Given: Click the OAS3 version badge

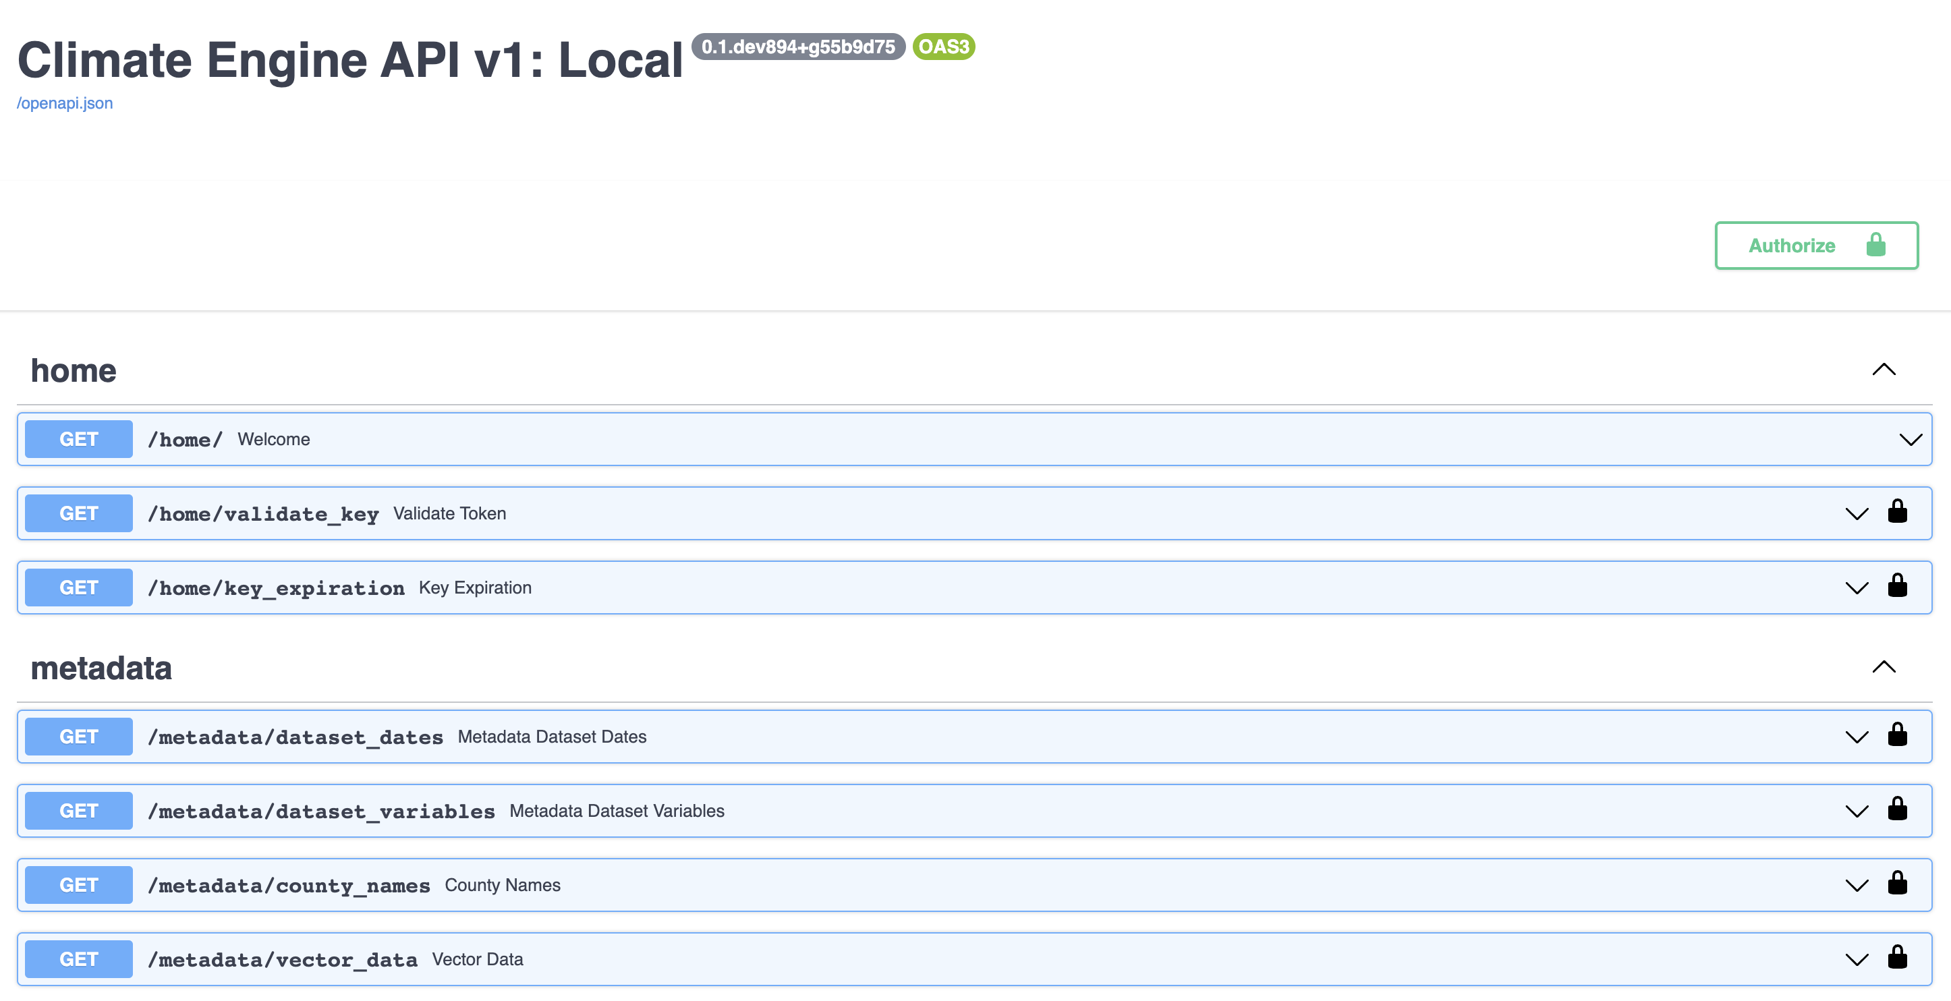Looking at the screenshot, I should (x=943, y=47).
